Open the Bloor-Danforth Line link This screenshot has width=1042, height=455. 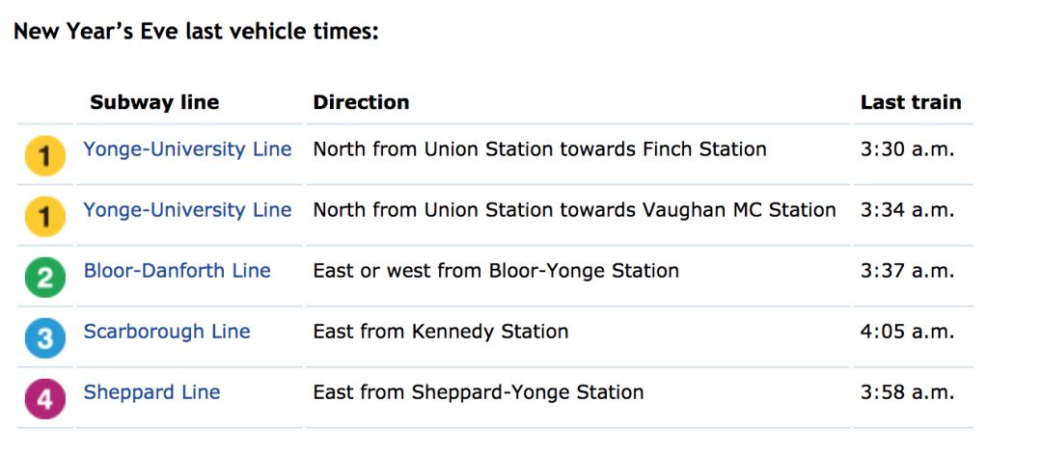(177, 270)
